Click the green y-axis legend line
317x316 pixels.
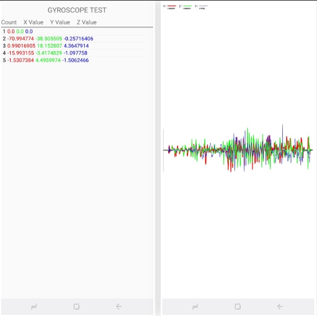[187, 6]
